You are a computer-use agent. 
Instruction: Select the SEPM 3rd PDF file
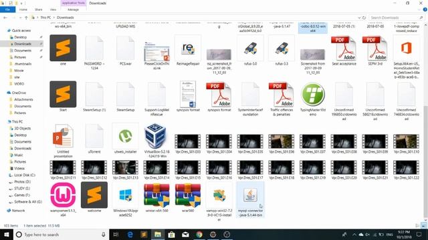tap(375, 48)
